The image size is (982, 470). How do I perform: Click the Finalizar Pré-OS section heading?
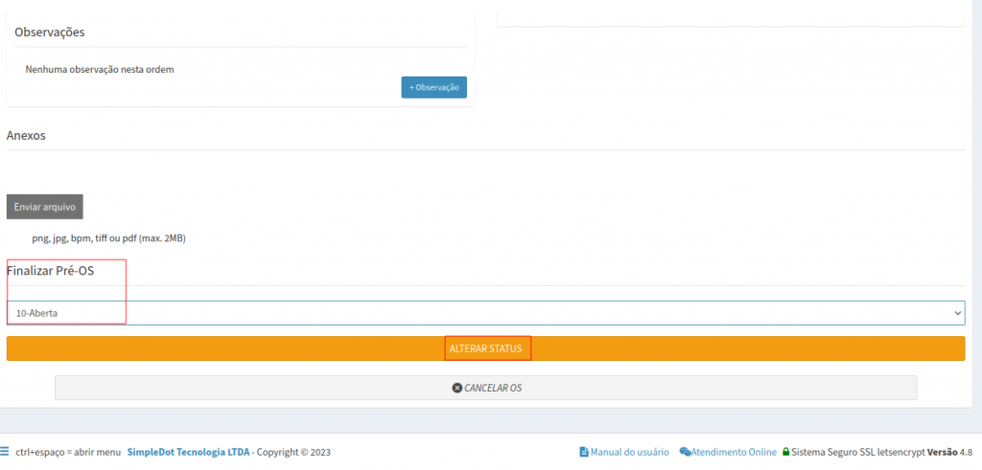tap(50, 271)
